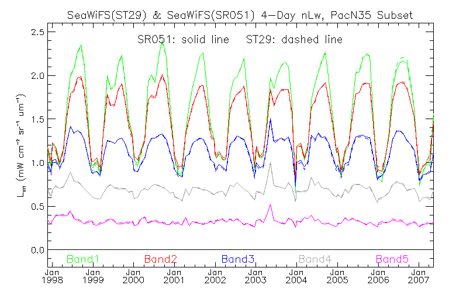449x299 pixels.
Task: Click the gray Band4 peak in mid-2003
Action: click(270, 163)
